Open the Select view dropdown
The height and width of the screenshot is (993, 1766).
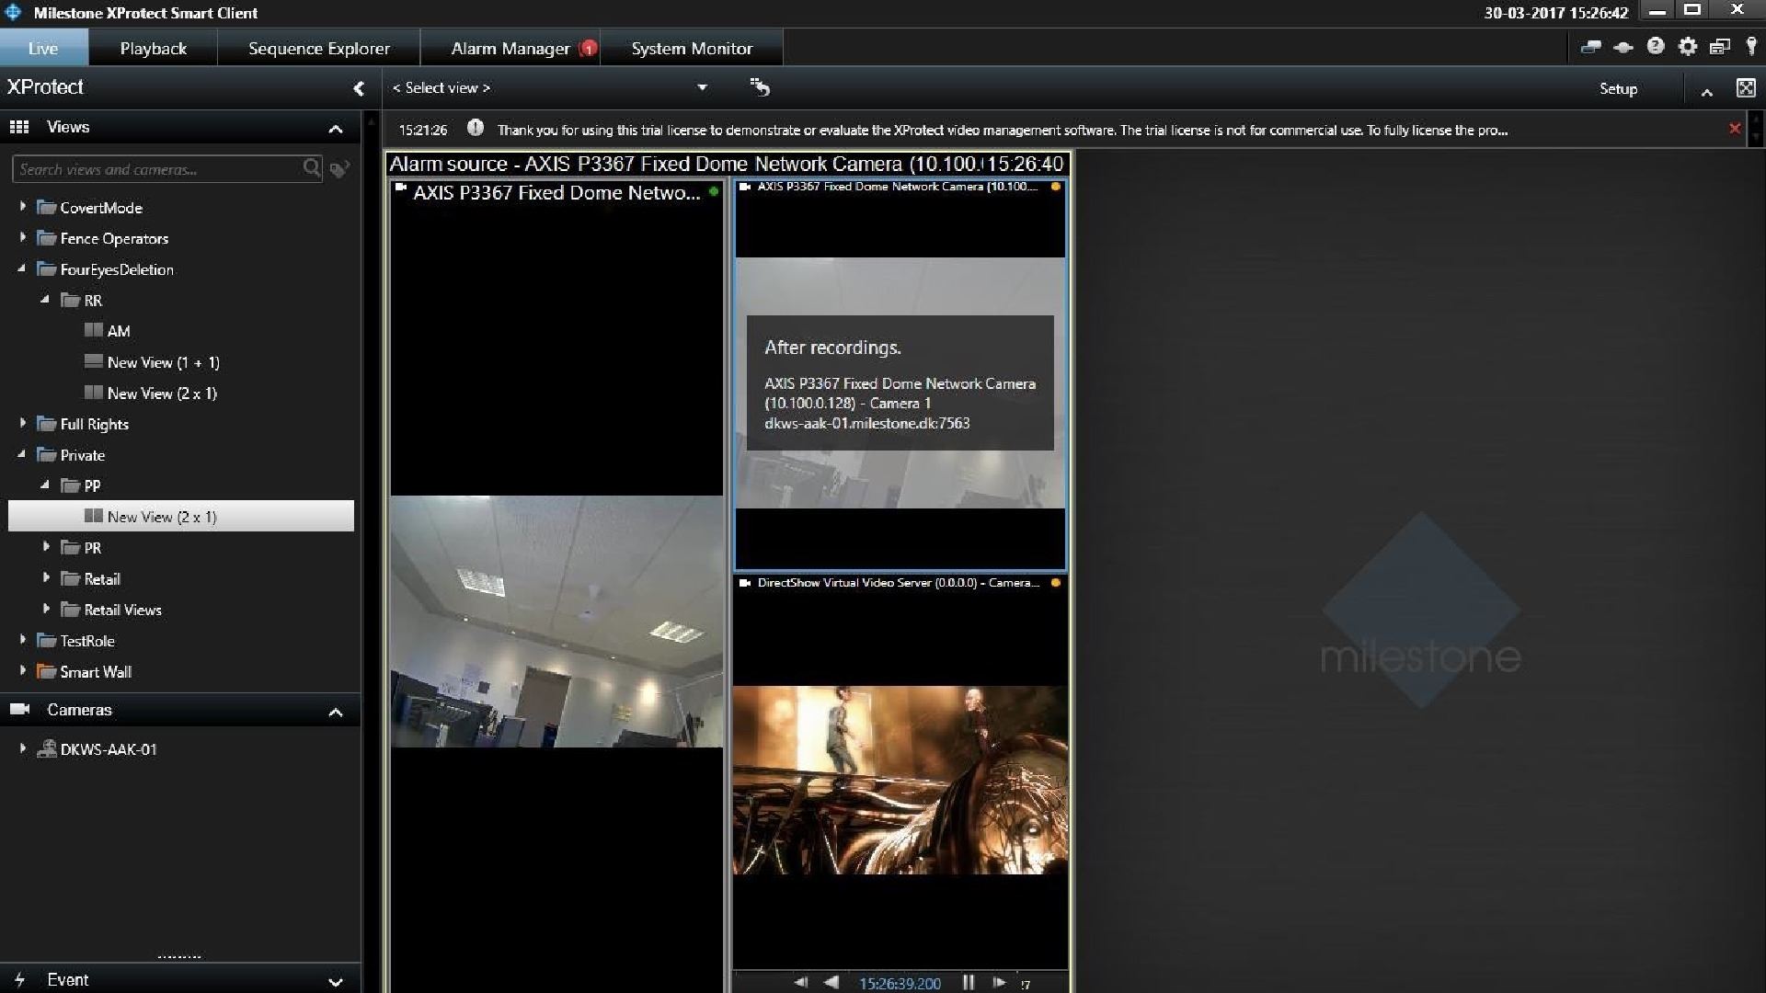tap(550, 88)
